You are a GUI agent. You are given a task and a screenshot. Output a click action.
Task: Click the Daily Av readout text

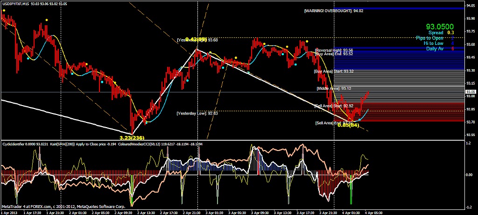click(435, 49)
